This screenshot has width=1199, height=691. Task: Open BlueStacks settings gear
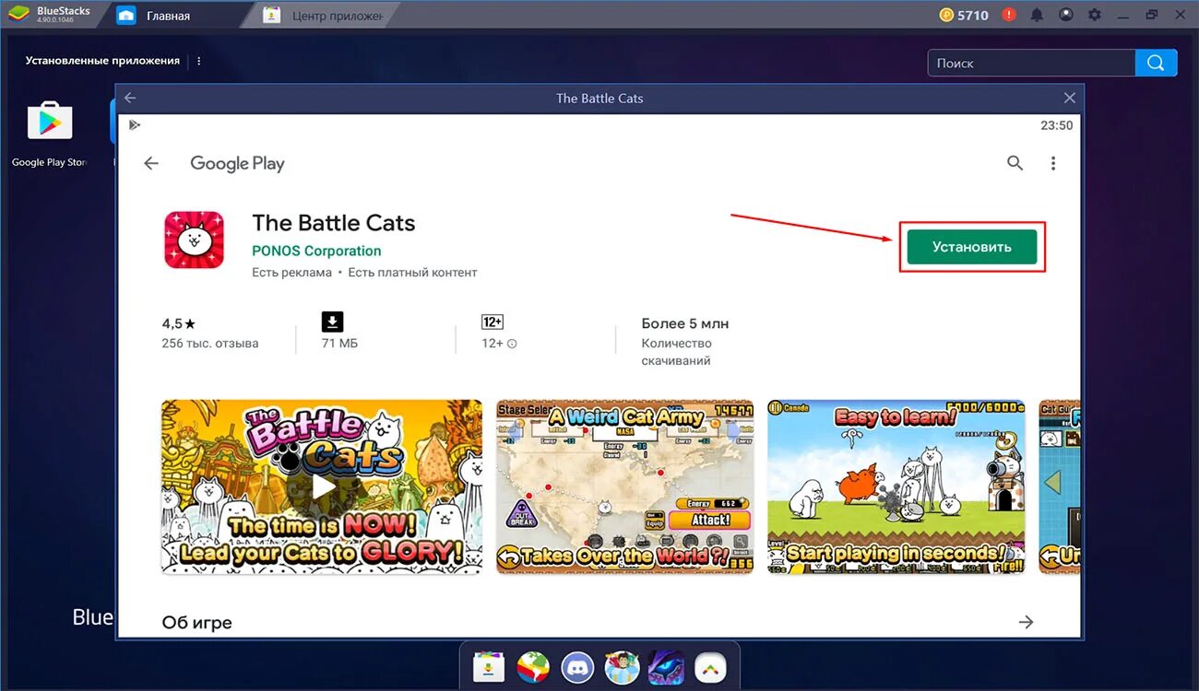1095,15
